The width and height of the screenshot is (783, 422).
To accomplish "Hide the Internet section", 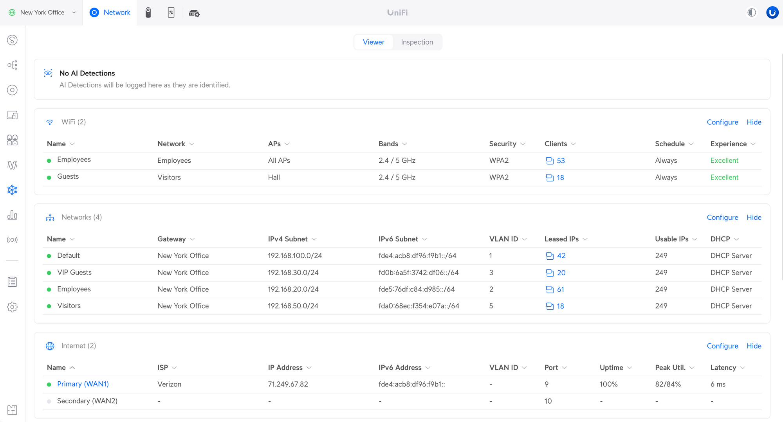I will pos(754,346).
